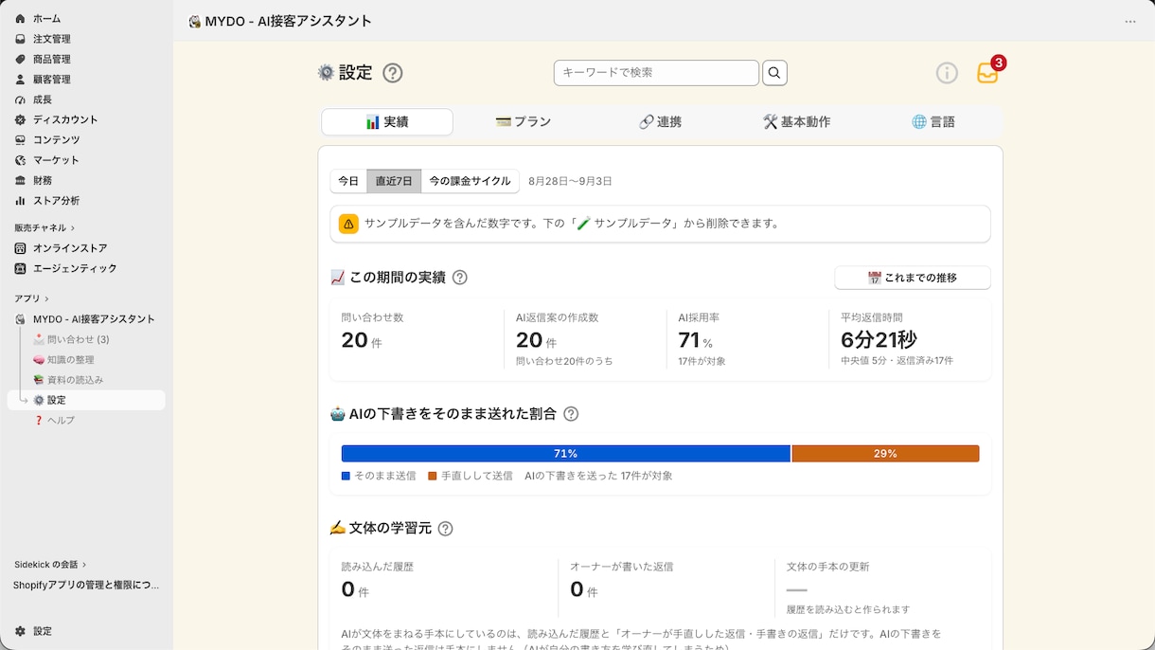
Task: Switch to the 連携 tab
Action: [x=660, y=122]
